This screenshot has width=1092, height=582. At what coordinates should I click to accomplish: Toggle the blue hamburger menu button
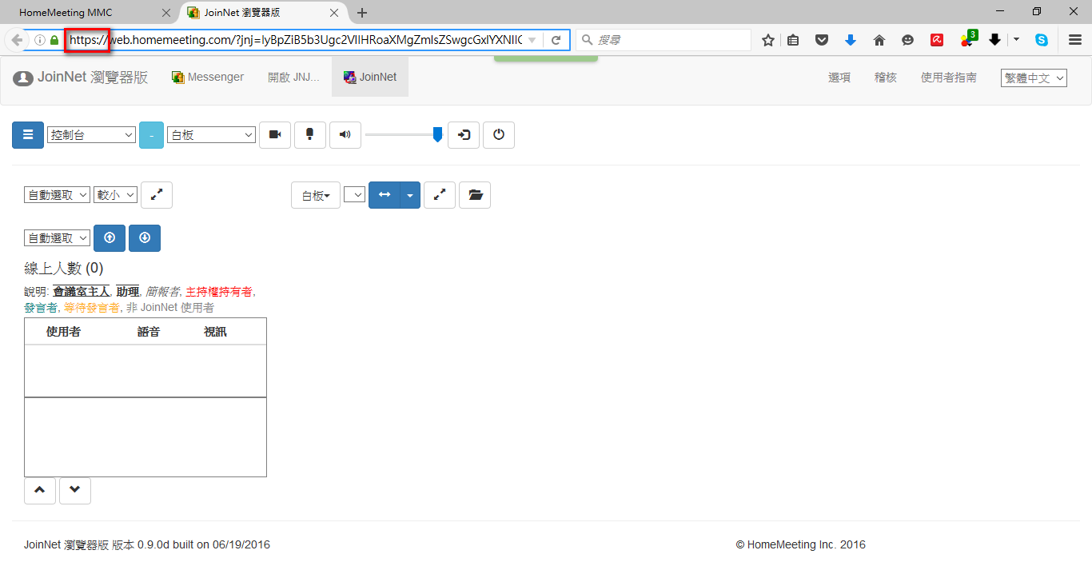[28, 135]
